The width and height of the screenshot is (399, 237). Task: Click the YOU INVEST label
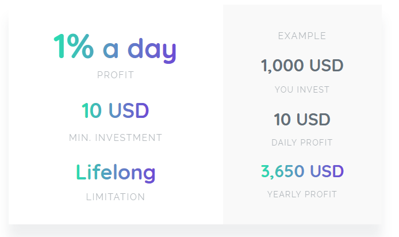[302, 90]
